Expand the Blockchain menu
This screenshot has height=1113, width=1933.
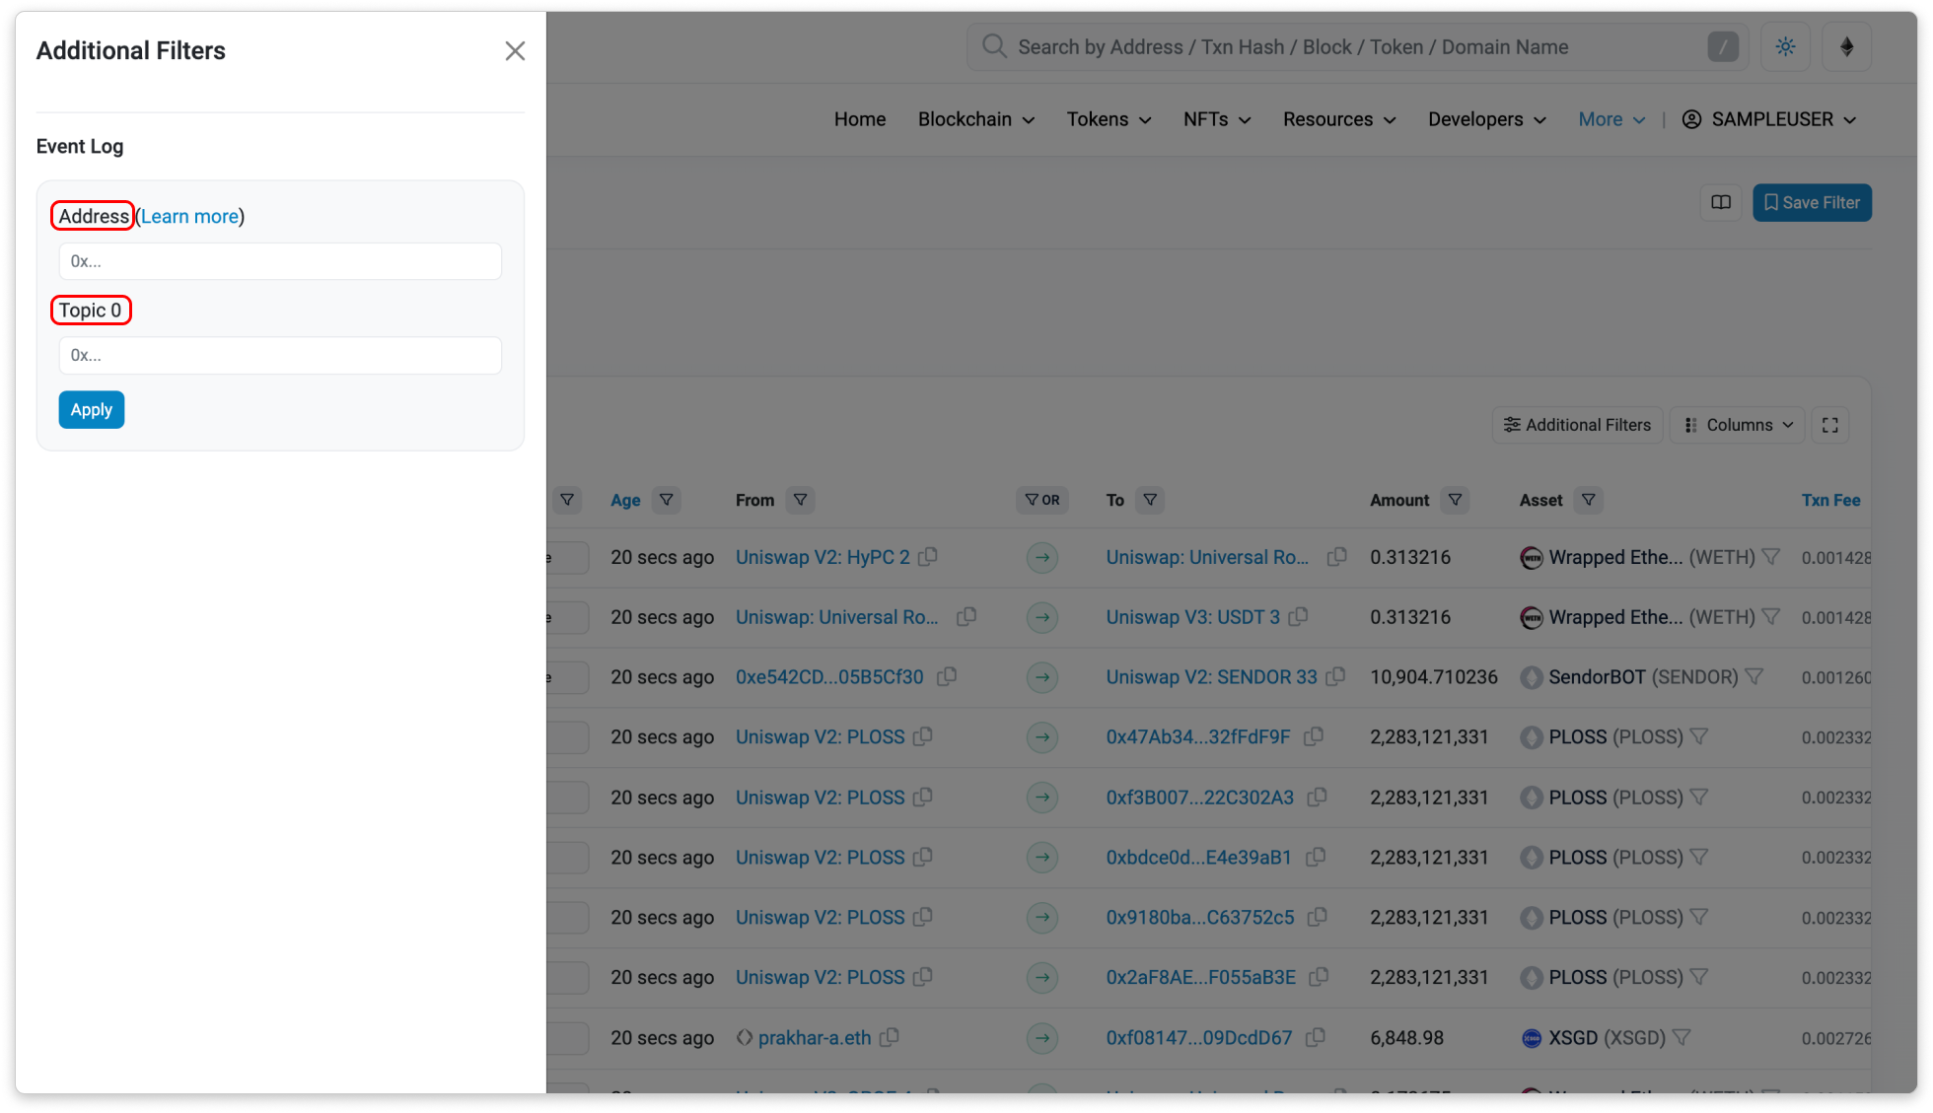[x=976, y=119]
